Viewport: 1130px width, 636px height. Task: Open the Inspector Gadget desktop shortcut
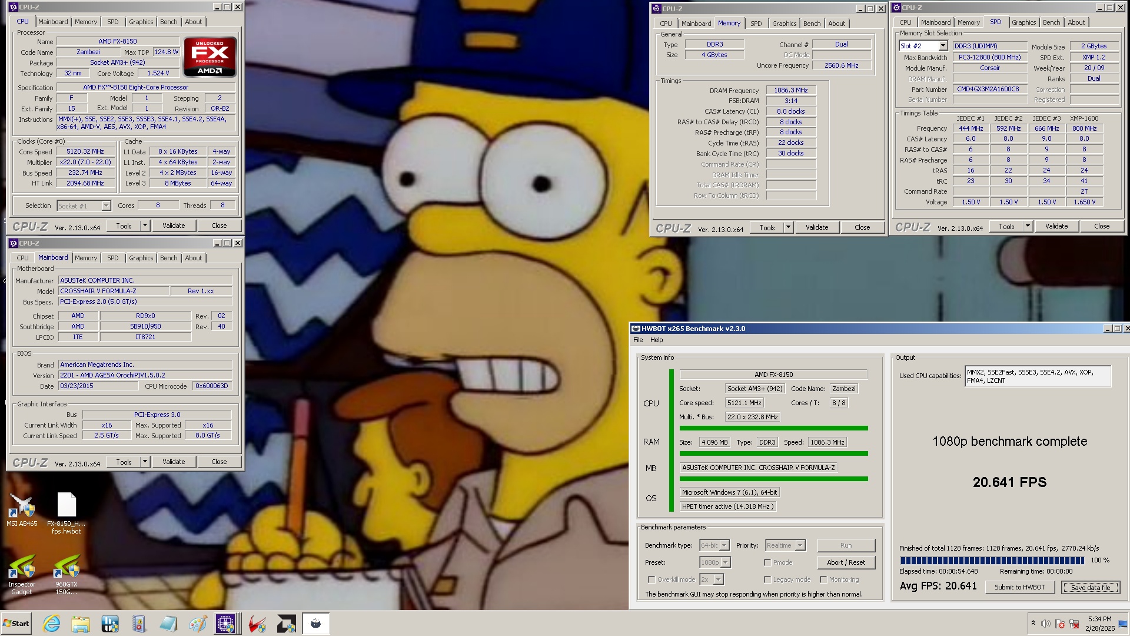[x=22, y=575]
